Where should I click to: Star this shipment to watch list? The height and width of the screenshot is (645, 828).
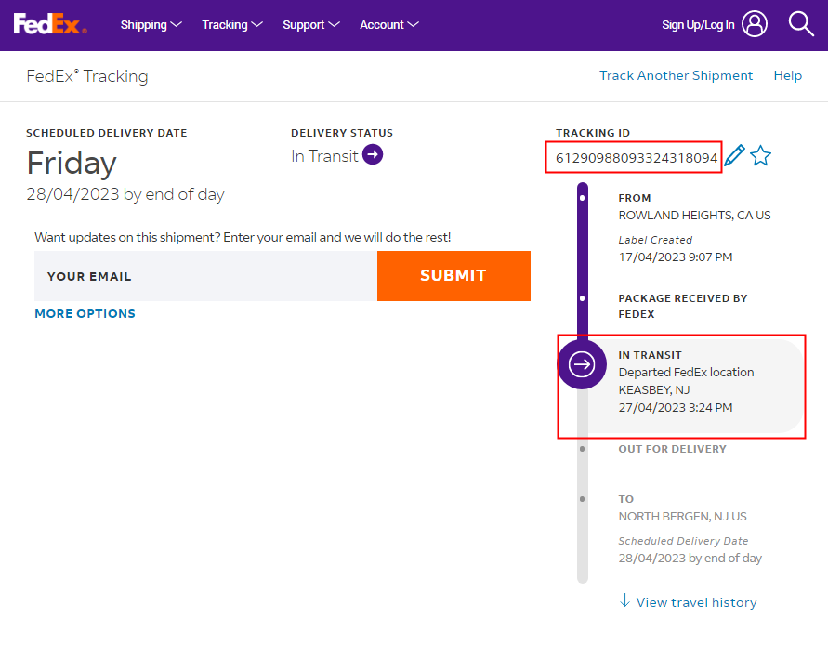tap(761, 156)
